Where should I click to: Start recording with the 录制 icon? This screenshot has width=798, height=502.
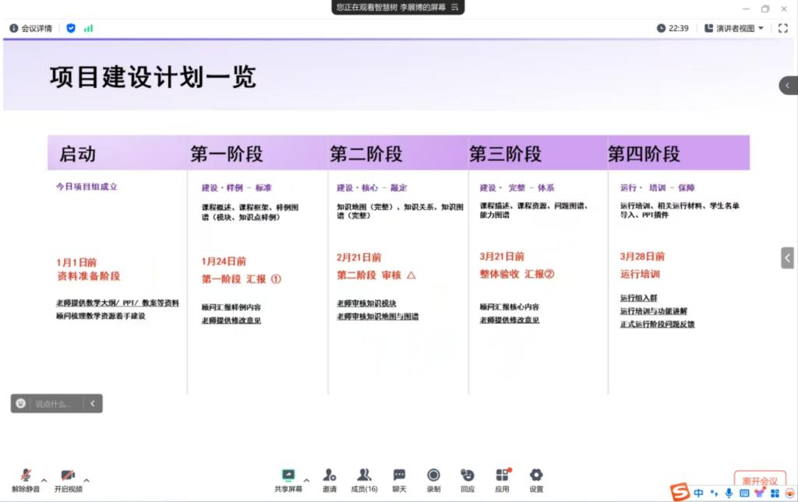pyautogui.click(x=433, y=476)
